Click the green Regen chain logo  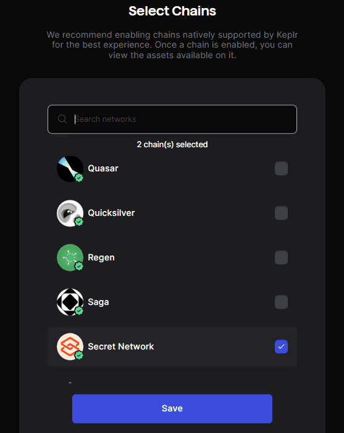pyautogui.click(x=70, y=258)
